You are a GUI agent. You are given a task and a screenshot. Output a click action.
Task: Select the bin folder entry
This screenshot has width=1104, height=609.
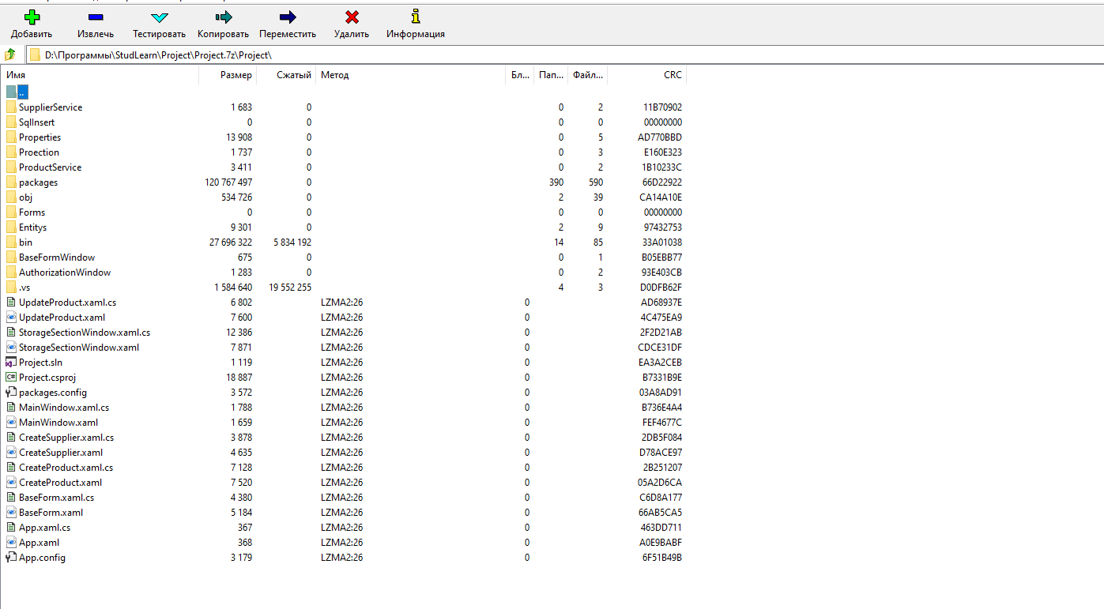[x=26, y=242]
